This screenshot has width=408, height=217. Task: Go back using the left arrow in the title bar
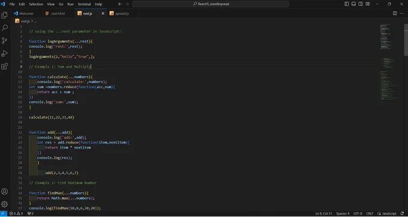click(x=120, y=4)
